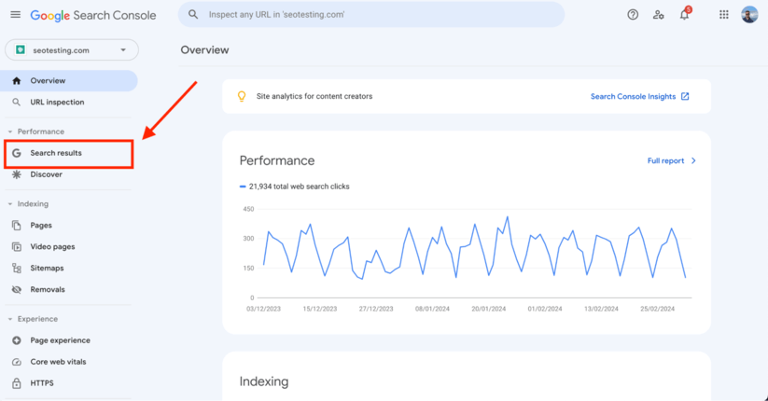The image size is (768, 401).
Task: Collapse the Performance sidebar section
Action: [x=10, y=131]
